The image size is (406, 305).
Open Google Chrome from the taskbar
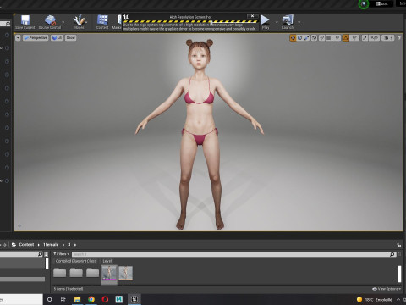point(91,299)
